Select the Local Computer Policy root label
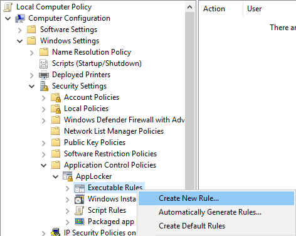296x236 pixels. (54, 7)
